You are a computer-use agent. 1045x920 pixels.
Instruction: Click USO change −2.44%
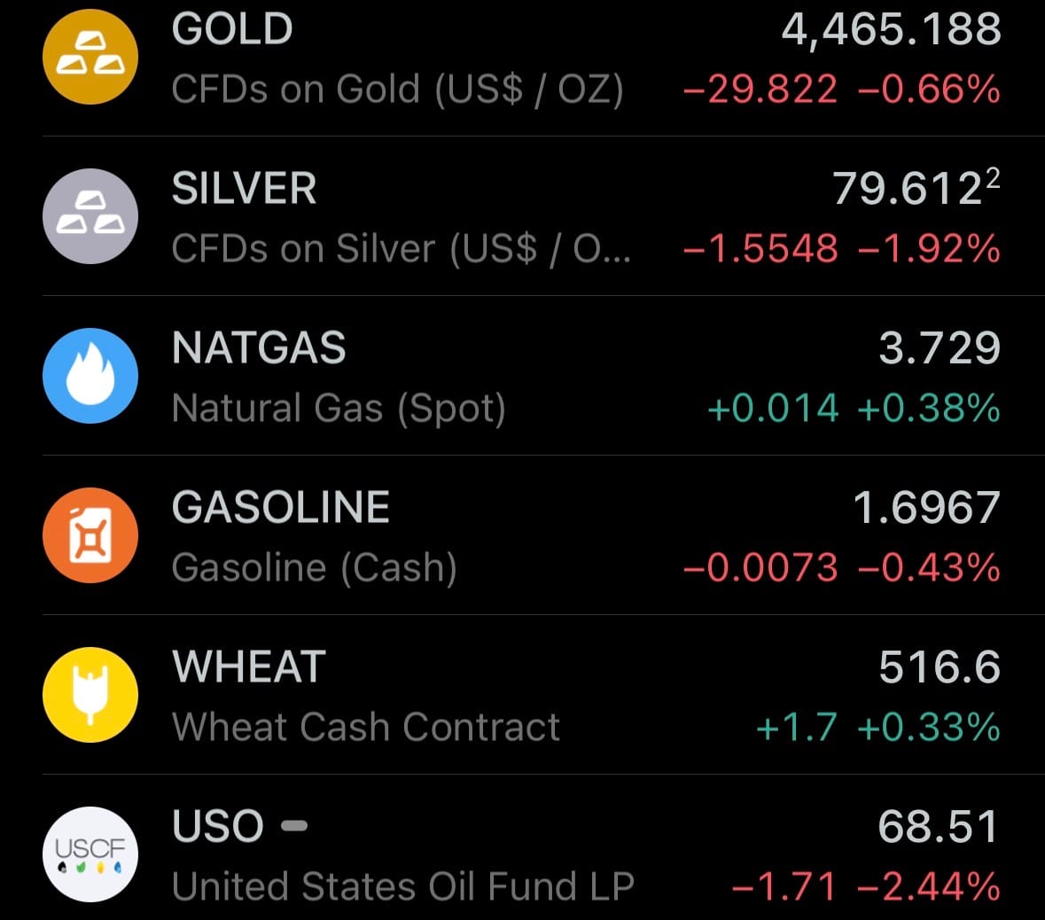pyautogui.click(x=928, y=886)
